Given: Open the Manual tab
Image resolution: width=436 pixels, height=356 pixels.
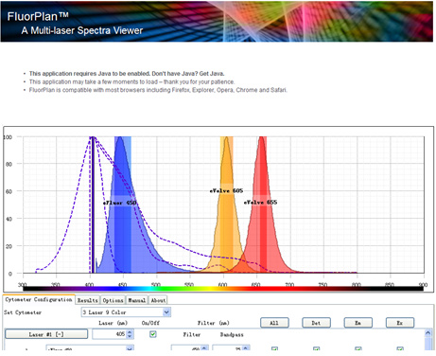Looking at the screenshot, I should (136, 300).
